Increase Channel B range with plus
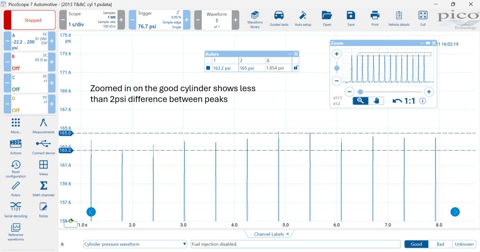 tap(52, 62)
